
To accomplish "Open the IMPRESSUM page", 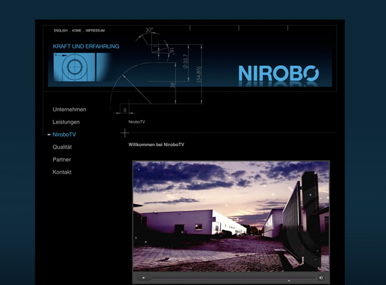I will (x=95, y=30).
